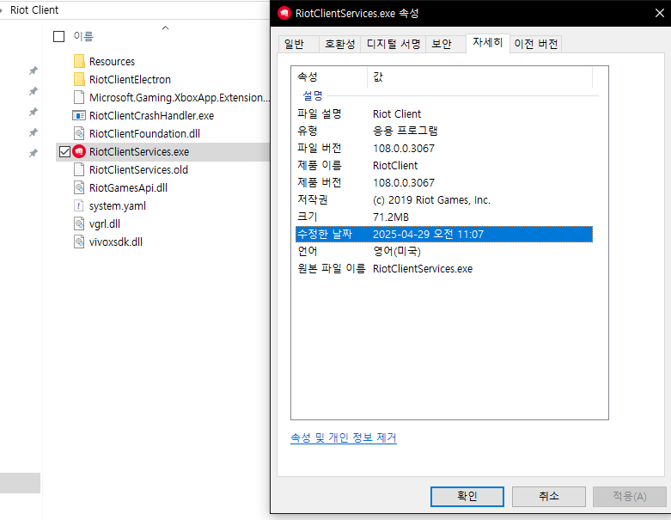Click the RiotClientServices.old file icon
This screenshot has height=520, width=671.
pos(79,169)
